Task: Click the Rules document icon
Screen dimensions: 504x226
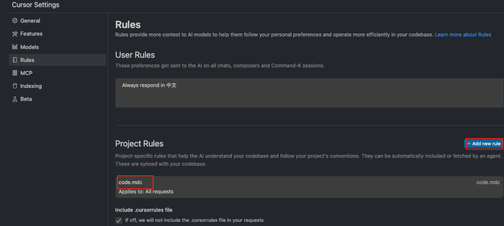Action: coord(15,60)
